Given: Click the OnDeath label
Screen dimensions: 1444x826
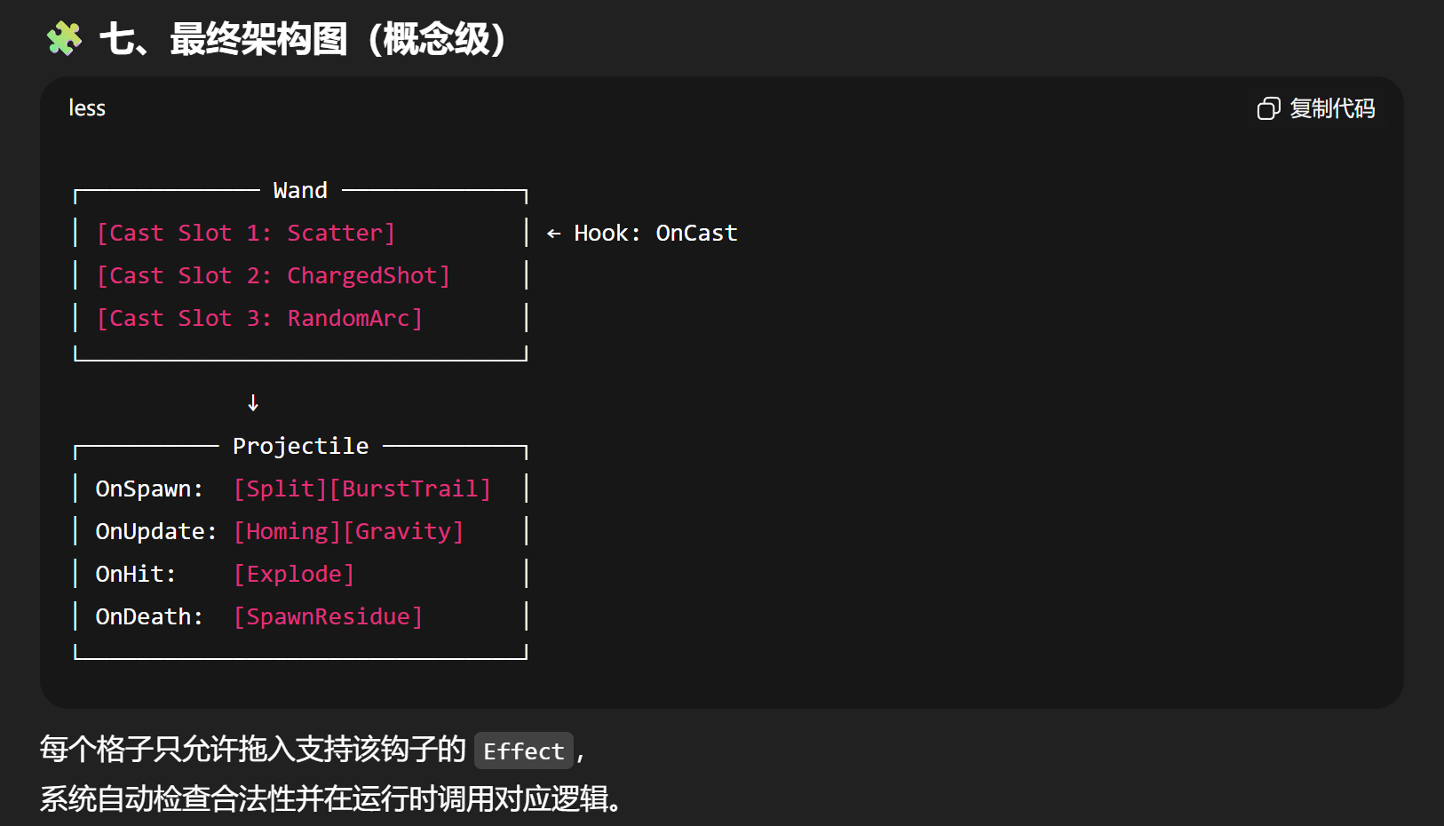Looking at the screenshot, I should point(149,616).
